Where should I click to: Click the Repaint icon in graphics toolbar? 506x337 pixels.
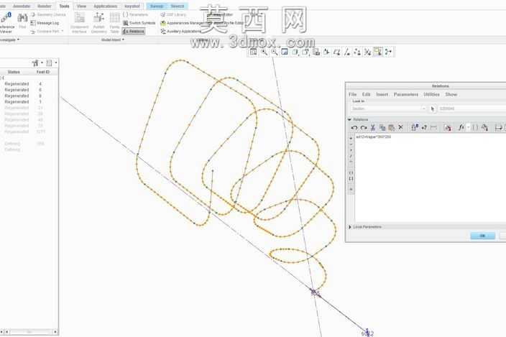pyautogui.click(x=285, y=52)
